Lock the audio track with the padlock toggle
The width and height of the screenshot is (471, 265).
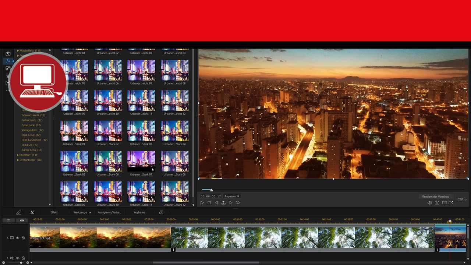tap(23, 258)
